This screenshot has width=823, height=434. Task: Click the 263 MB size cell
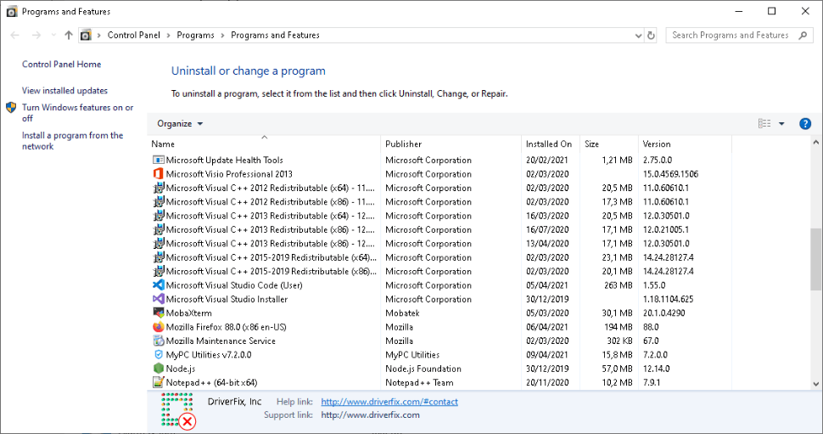pyautogui.click(x=619, y=285)
